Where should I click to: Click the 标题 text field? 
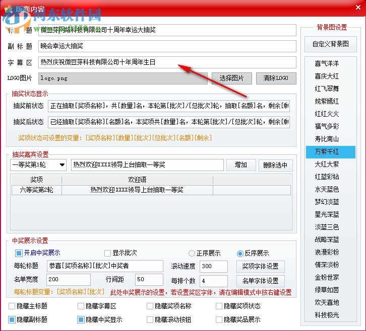coord(167,30)
